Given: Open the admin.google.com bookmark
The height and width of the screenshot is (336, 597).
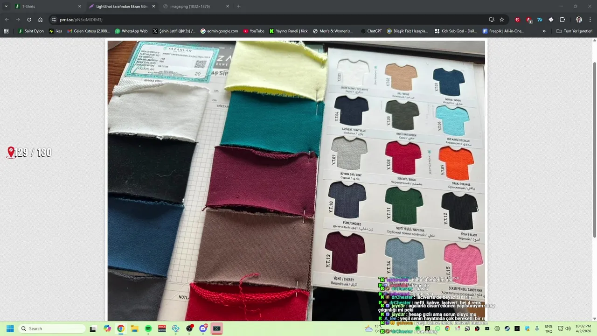Looking at the screenshot, I should click(219, 31).
